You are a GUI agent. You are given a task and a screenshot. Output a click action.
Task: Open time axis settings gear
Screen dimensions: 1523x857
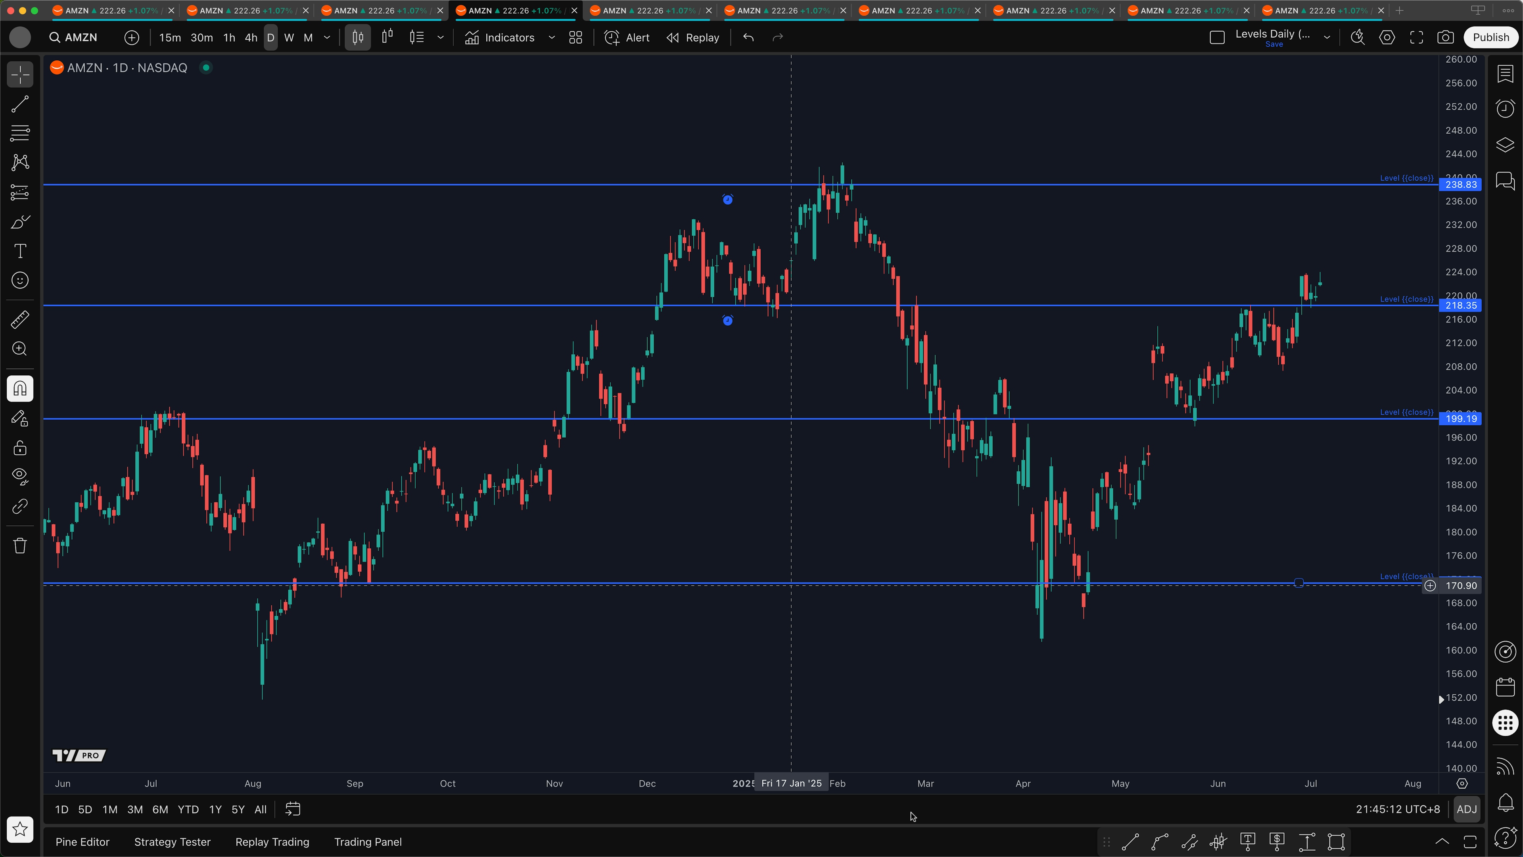tap(1462, 784)
